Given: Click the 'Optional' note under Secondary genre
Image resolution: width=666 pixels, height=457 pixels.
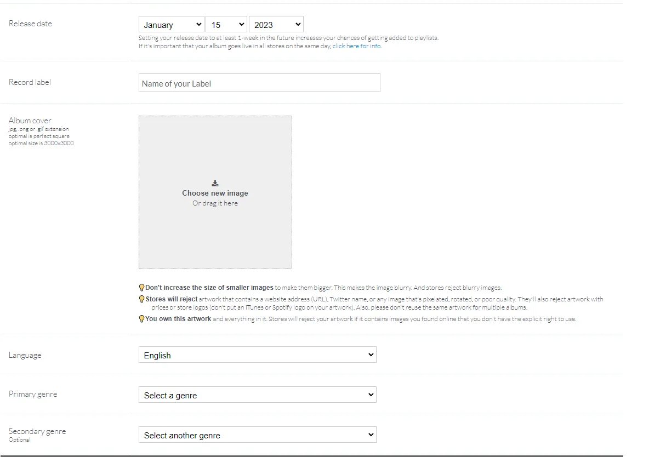Looking at the screenshot, I should tap(19, 439).
